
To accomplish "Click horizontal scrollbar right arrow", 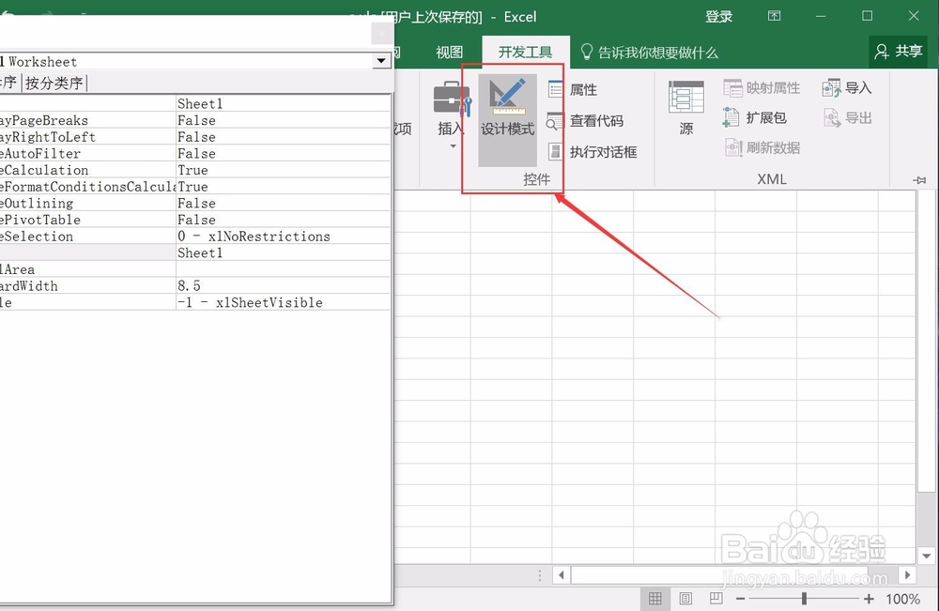I will (x=908, y=575).
